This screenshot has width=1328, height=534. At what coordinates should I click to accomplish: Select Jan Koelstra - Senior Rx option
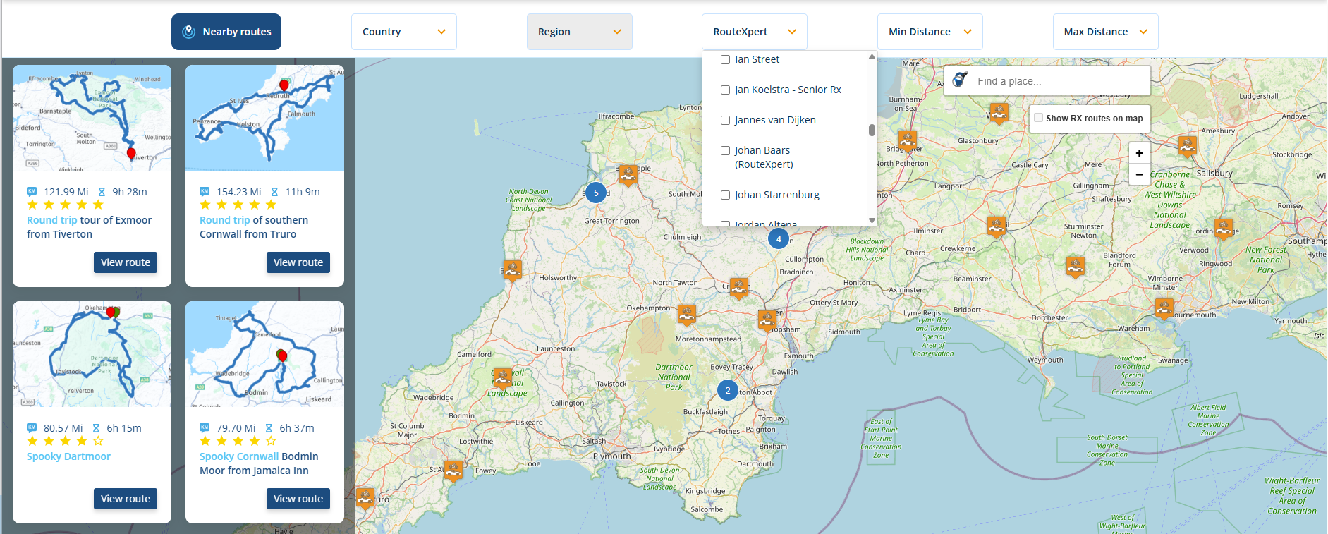[x=725, y=90]
